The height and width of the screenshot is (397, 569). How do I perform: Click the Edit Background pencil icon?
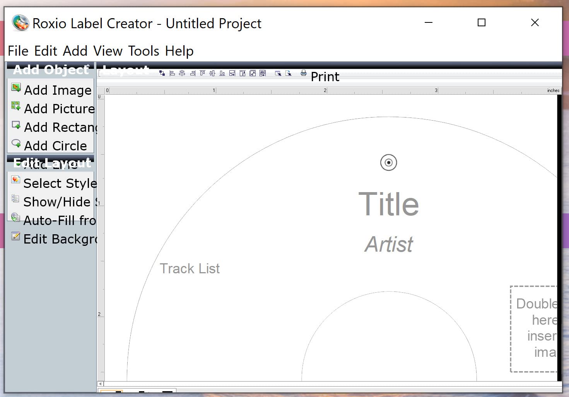(15, 236)
